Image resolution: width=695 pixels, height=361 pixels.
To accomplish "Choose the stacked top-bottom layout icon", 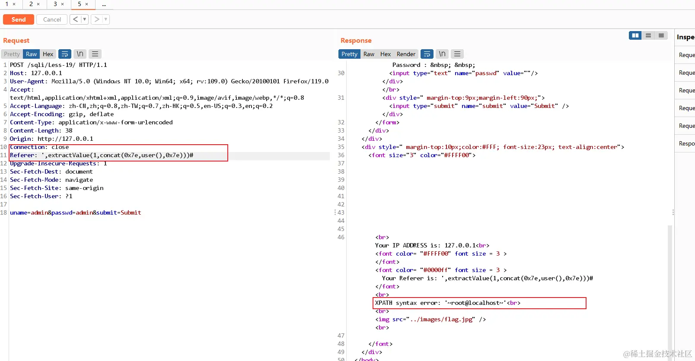I will pyautogui.click(x=648, y=35).
